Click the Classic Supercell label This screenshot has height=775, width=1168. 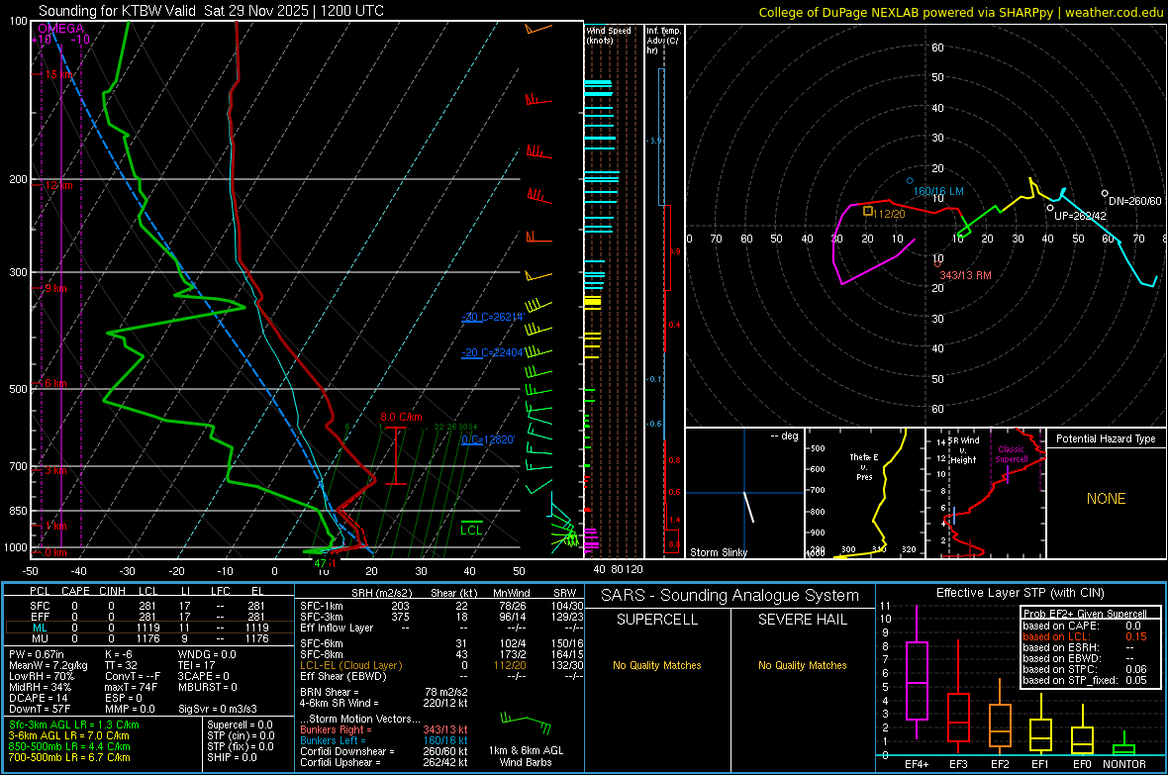tap(1012, 454)
